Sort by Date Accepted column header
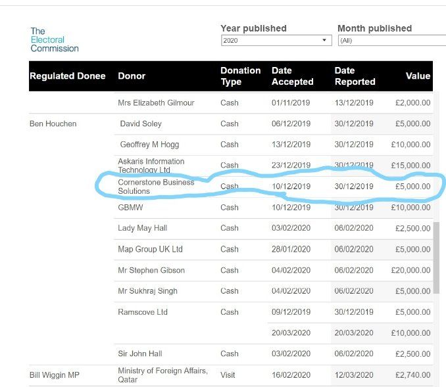The width and height of the screenshot is (446, 387). [x=292, y=76]
